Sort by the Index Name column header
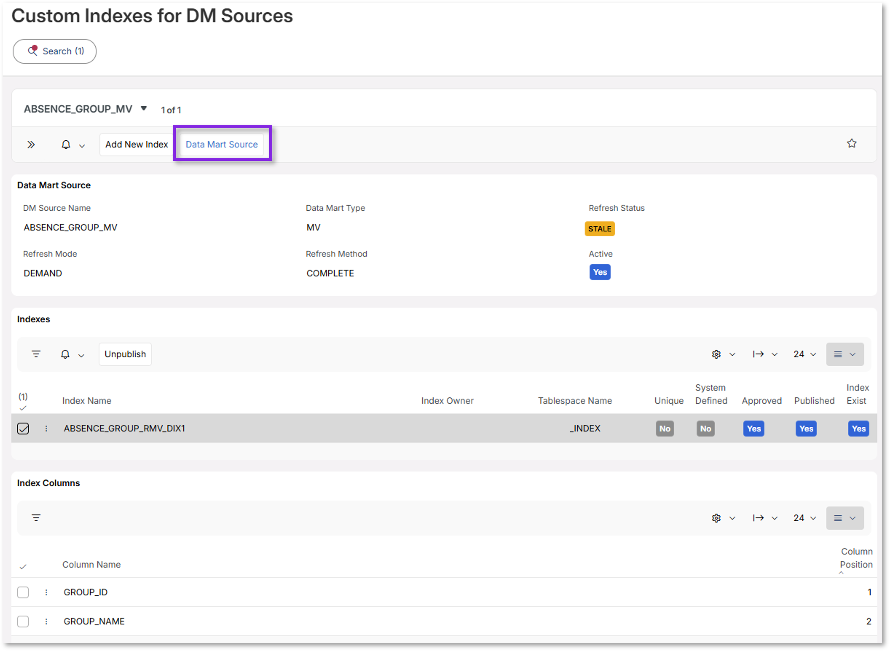 [87, 401]
